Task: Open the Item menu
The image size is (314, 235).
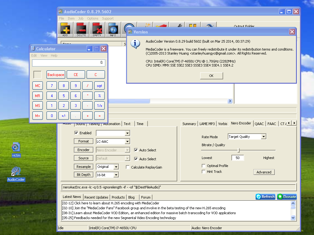Action: point(71,18)
